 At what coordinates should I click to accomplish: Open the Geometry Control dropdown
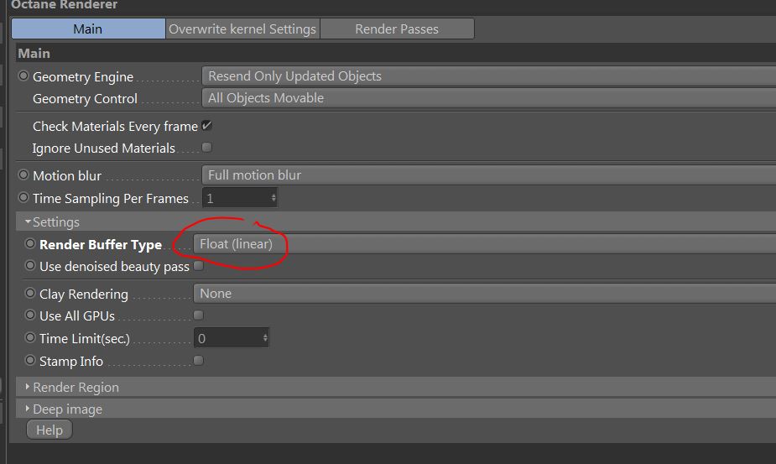[488, 98]
